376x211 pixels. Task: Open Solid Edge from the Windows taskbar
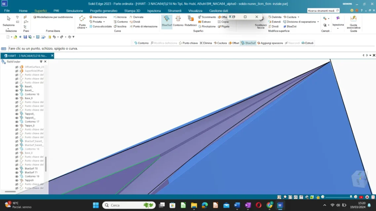(x=280, y=205)
